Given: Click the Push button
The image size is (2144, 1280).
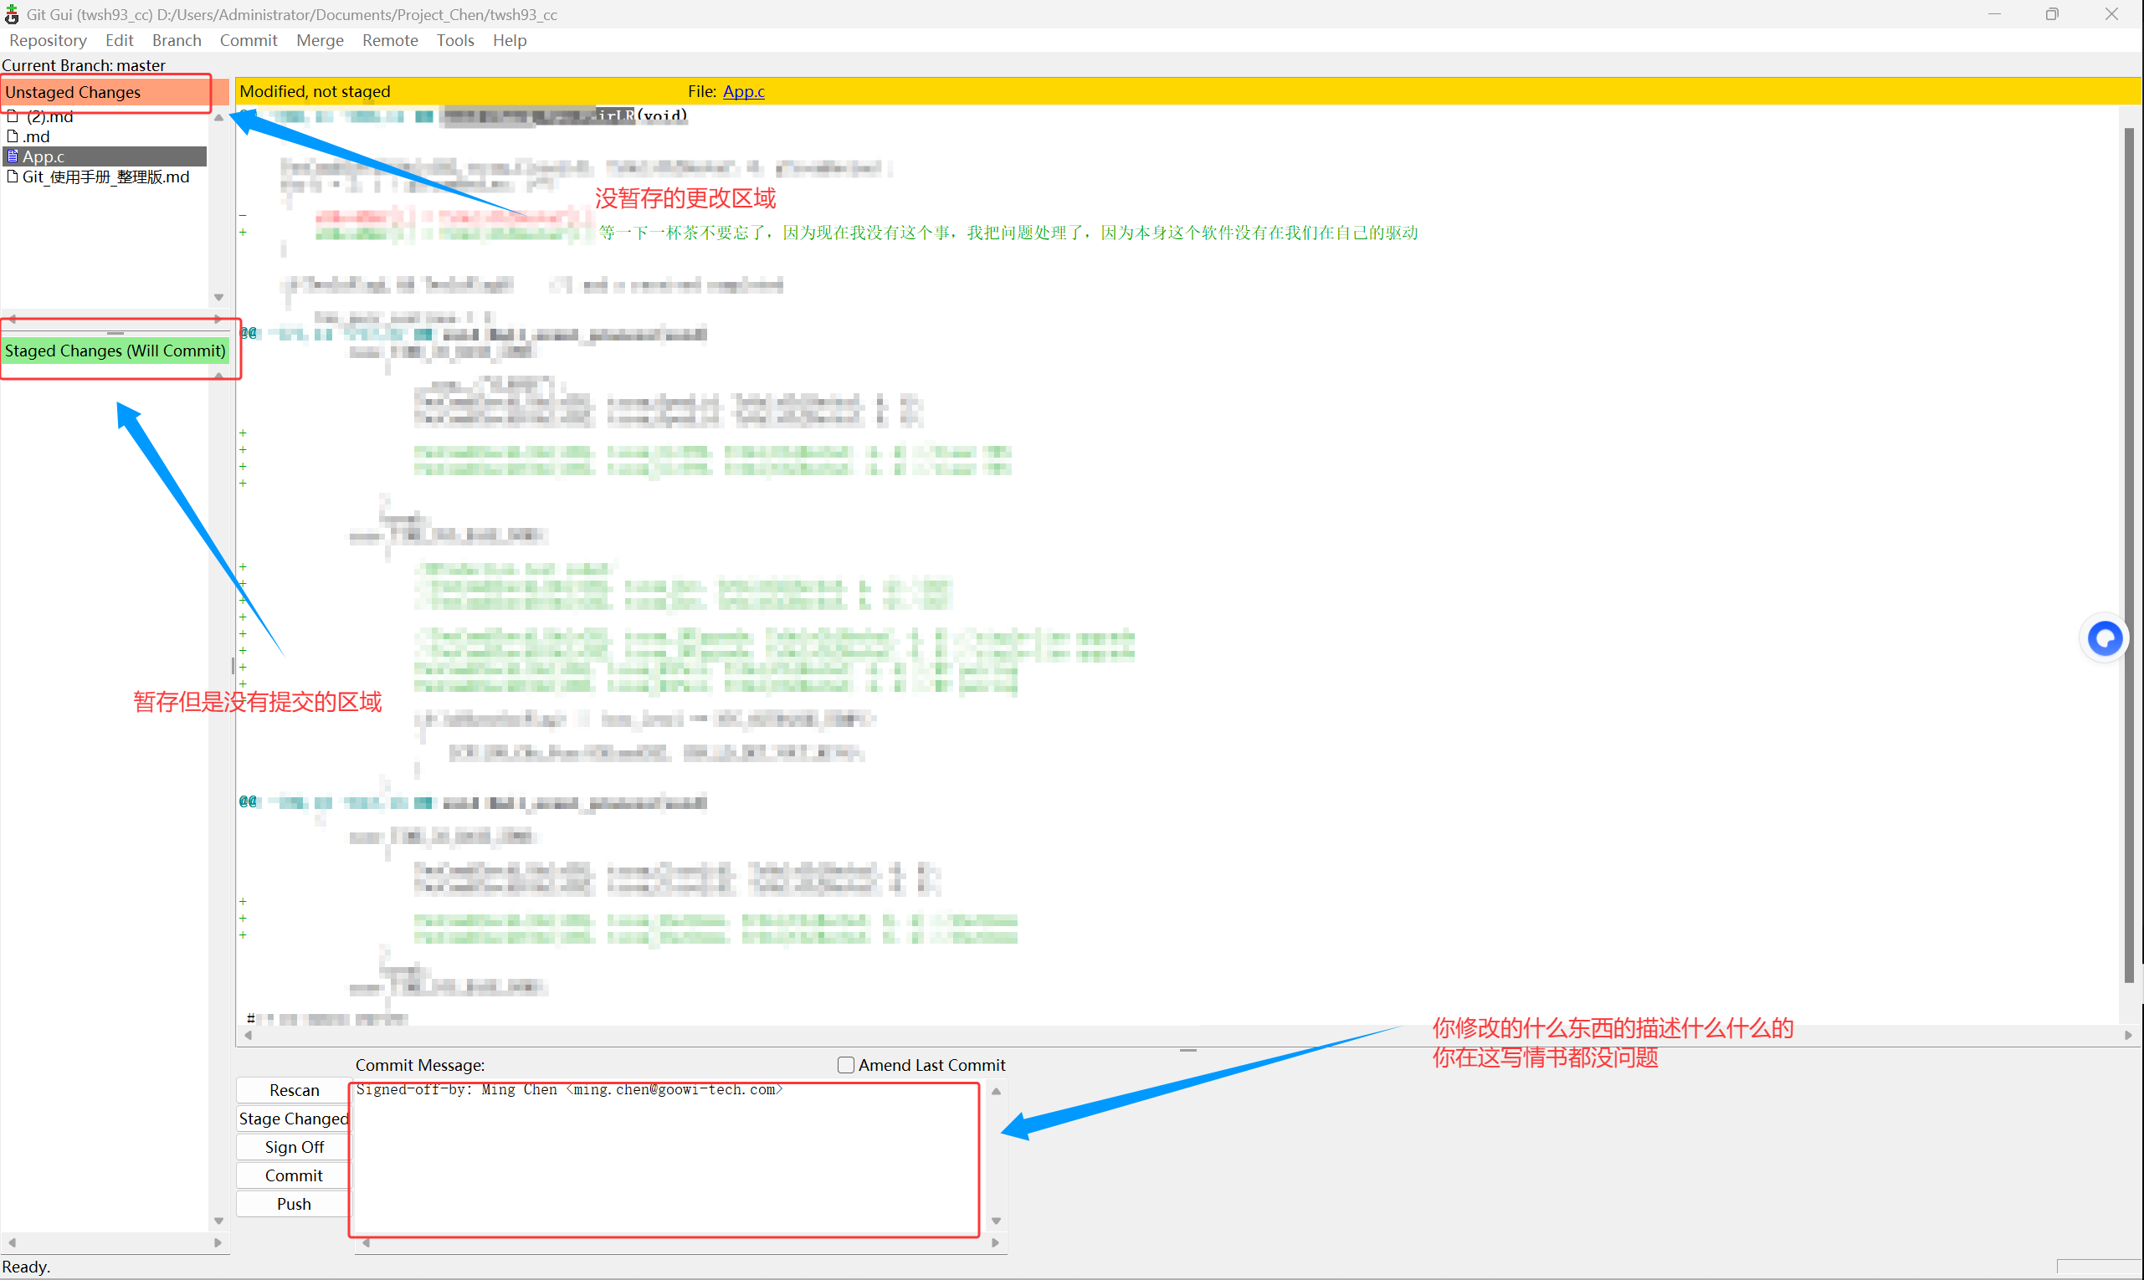Looking at the screenshot, I should 294,1204.
